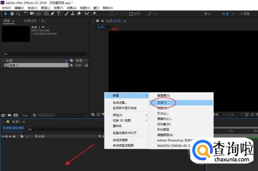The width and height of the screenshot is (258, 171).
Task: Click the yellow label swatch of 合成 1
Action: [x=71, y=65]
